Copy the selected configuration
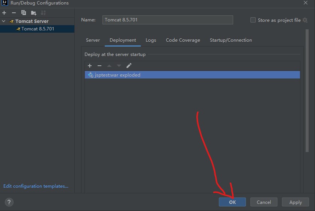The height and width of the screenshot is (211, 315). coord(24,13)
